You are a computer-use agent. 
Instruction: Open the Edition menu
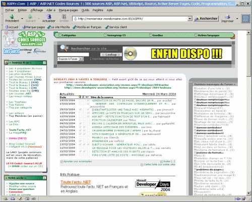tap(22, 10)
